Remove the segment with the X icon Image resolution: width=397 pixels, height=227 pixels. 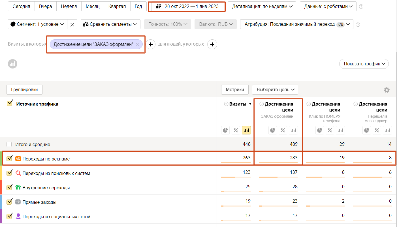point(72,24)
